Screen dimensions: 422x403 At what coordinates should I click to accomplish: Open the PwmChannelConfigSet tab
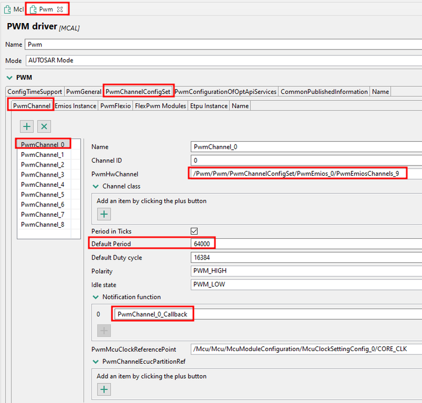pos(138,92)
